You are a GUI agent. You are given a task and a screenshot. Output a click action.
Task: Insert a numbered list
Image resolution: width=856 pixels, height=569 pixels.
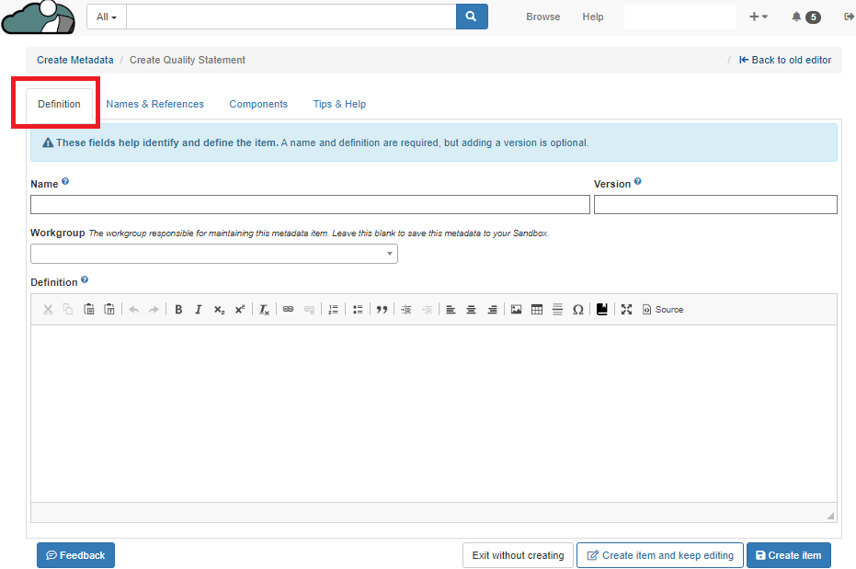point(334,310)
